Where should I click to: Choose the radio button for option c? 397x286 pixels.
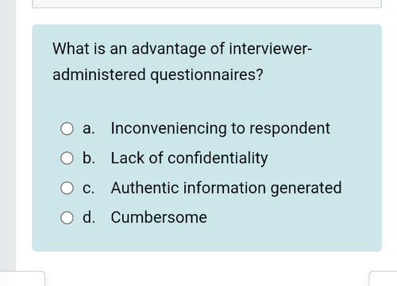tap(67, 188)
